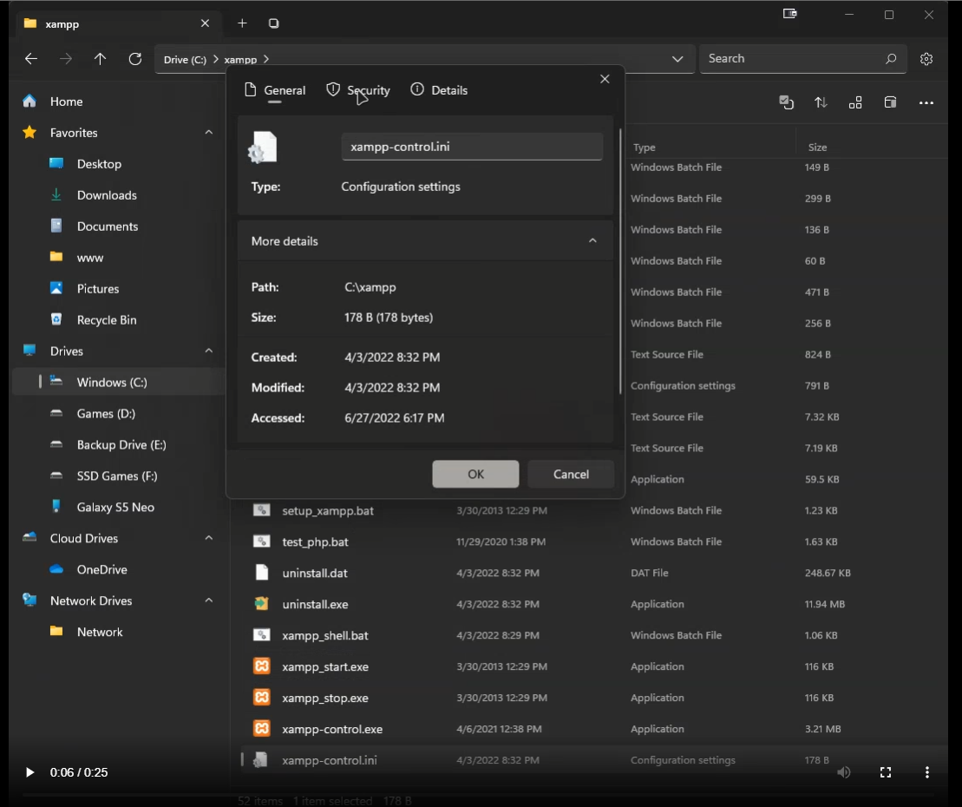Open the three-dot more options menu

(x=926, y=103)
